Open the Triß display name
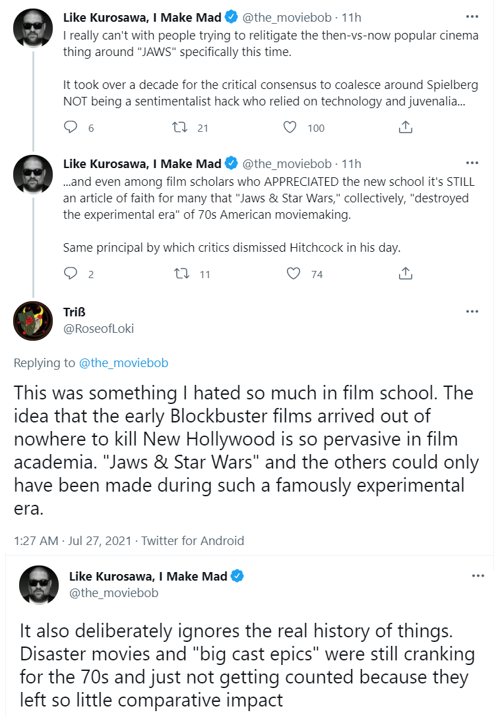 coord(75,312)
